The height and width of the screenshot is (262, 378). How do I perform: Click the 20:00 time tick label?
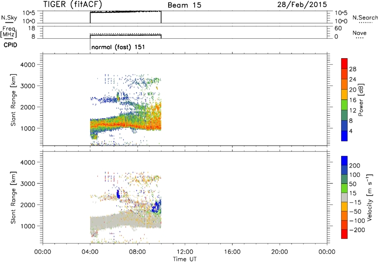tap(279, 252)
